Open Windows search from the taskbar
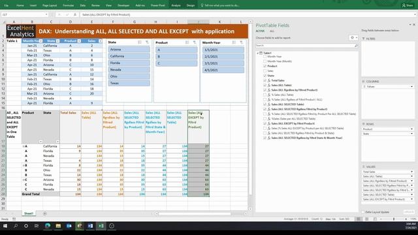The width and height of the screenshot is (418, 235). tap(16, 226)
